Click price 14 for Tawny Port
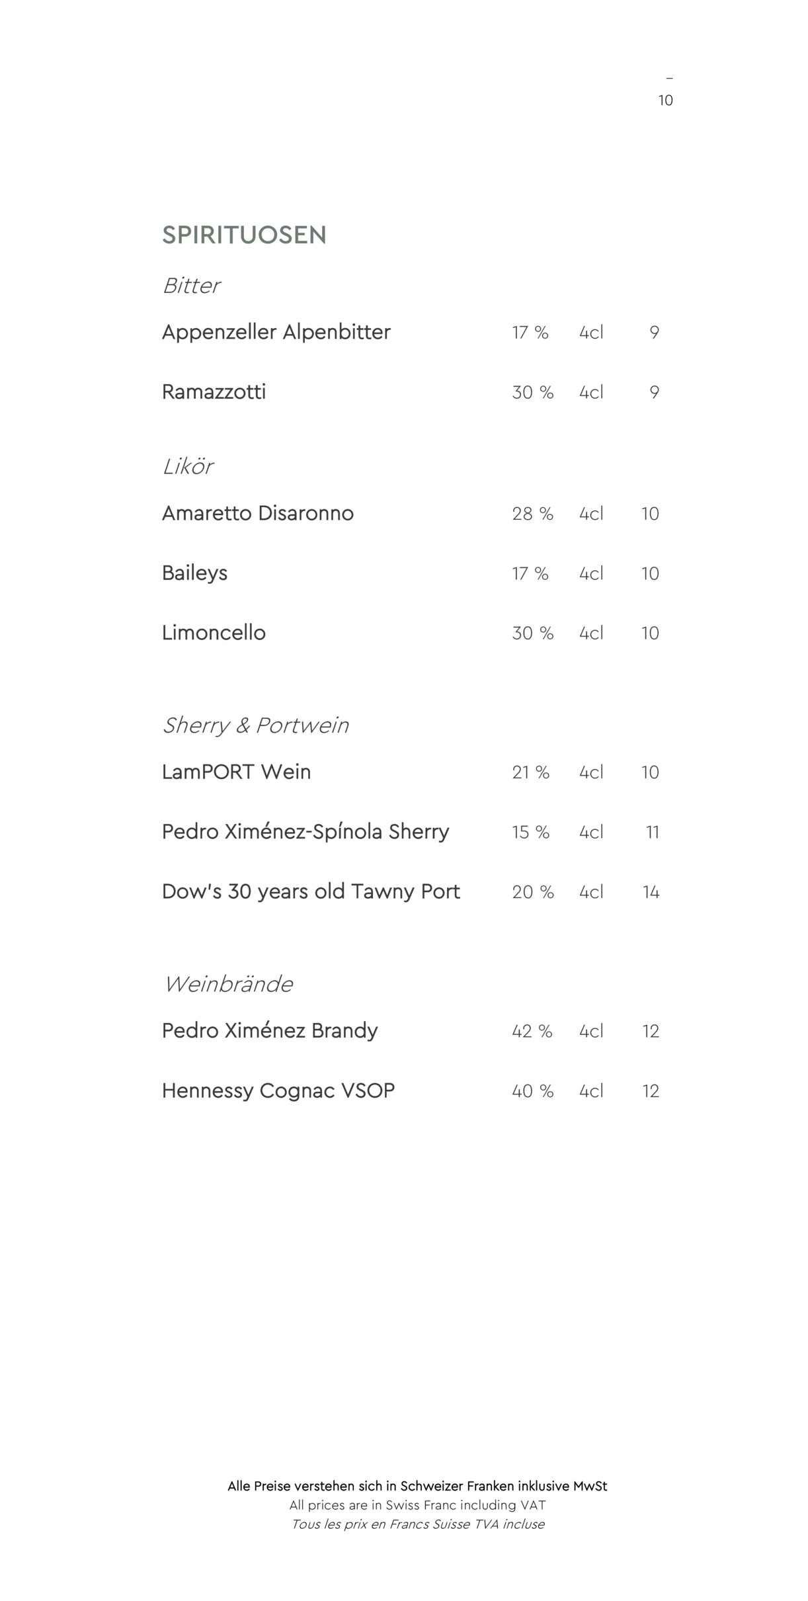 tap(651, 892)
